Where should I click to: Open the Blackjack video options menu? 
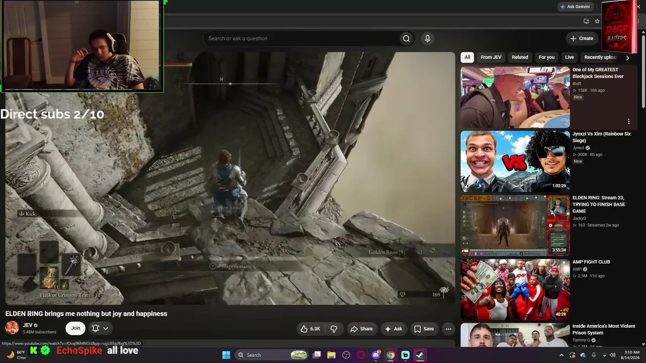tap(629, 122)
